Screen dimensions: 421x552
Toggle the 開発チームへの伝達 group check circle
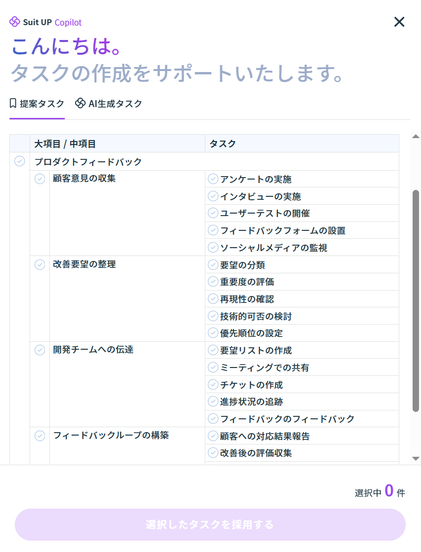(x=40, y=350)
